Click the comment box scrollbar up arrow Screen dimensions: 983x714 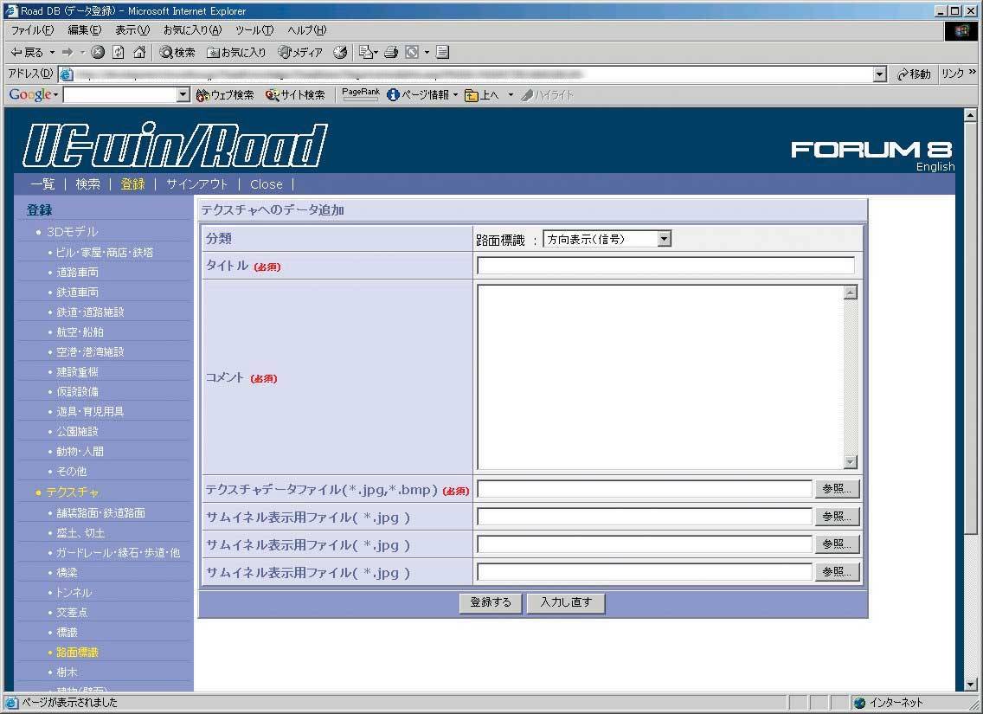coord(850,293)
